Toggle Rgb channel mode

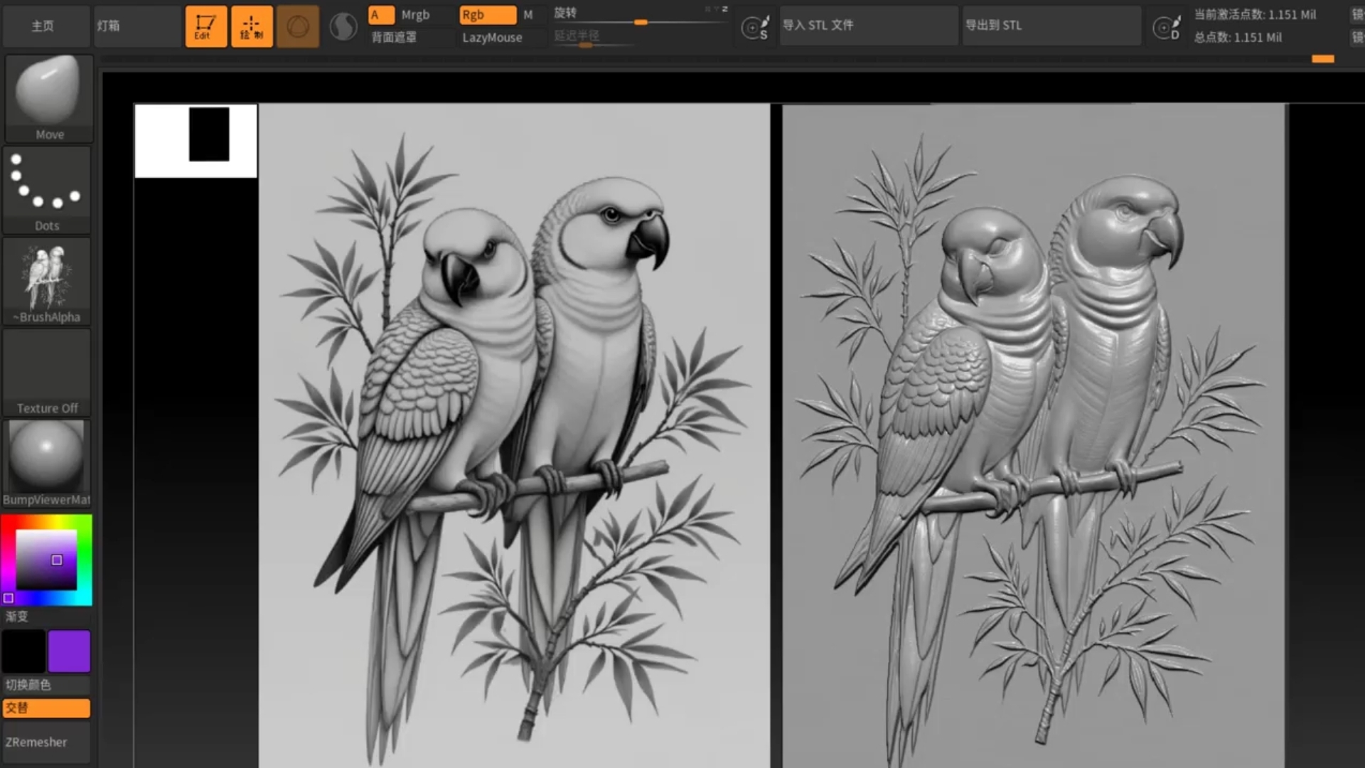(x=488, y=13)
